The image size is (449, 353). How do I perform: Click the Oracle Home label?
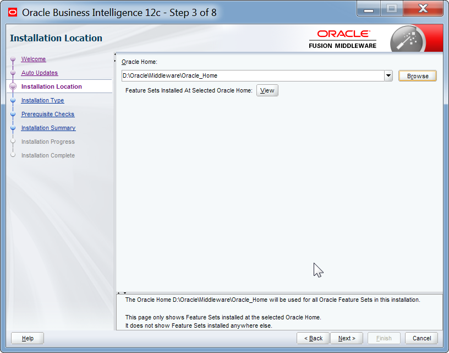point(139,62)
